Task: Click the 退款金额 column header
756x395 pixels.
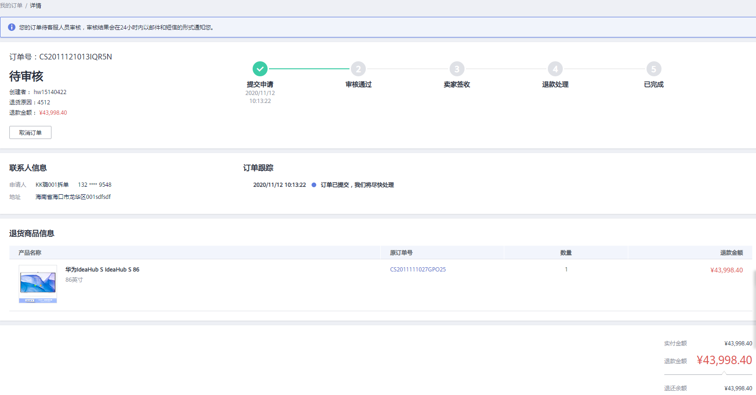Action: (x=732, y=253)
